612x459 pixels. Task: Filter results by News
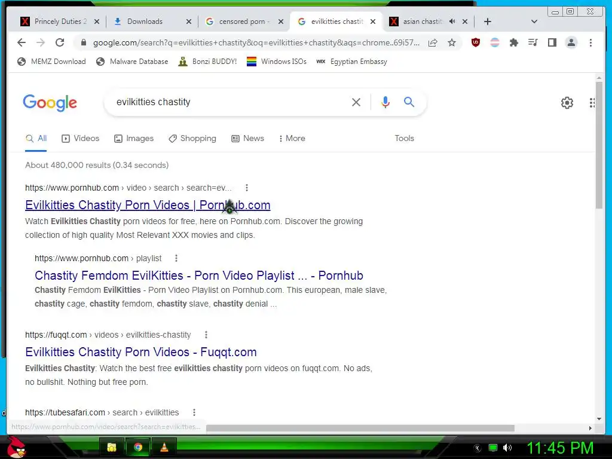pos(248,139)
